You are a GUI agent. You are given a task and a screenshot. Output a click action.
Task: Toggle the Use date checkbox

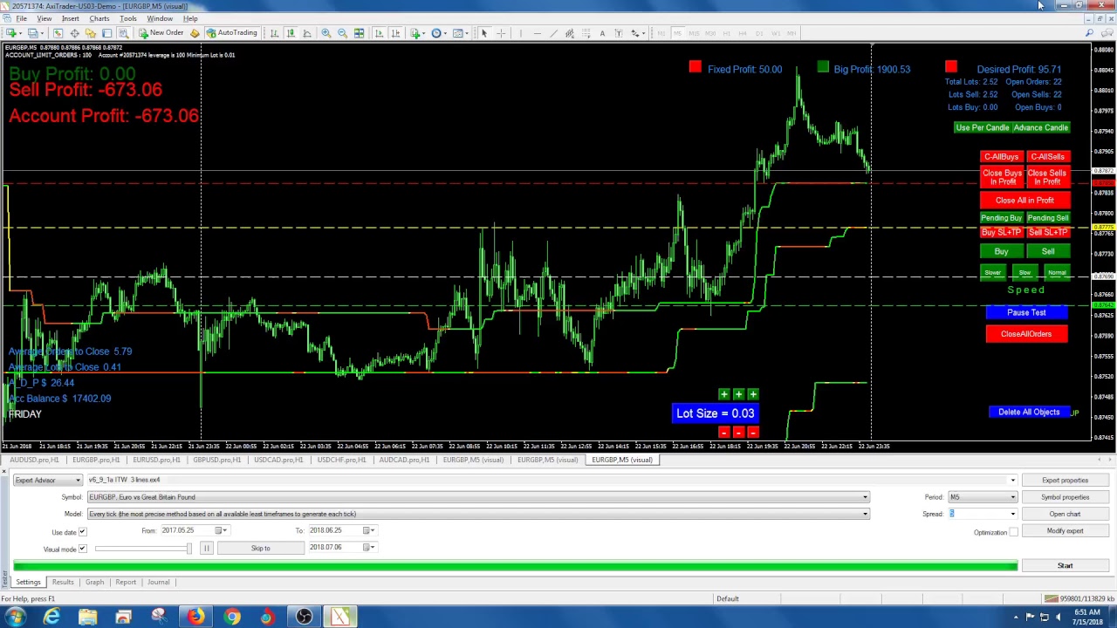pyautogui.click(x=83, y=532)
